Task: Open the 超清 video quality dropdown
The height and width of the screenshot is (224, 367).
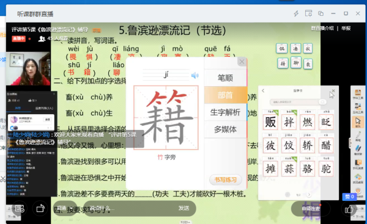Action: tap(64, 208)
